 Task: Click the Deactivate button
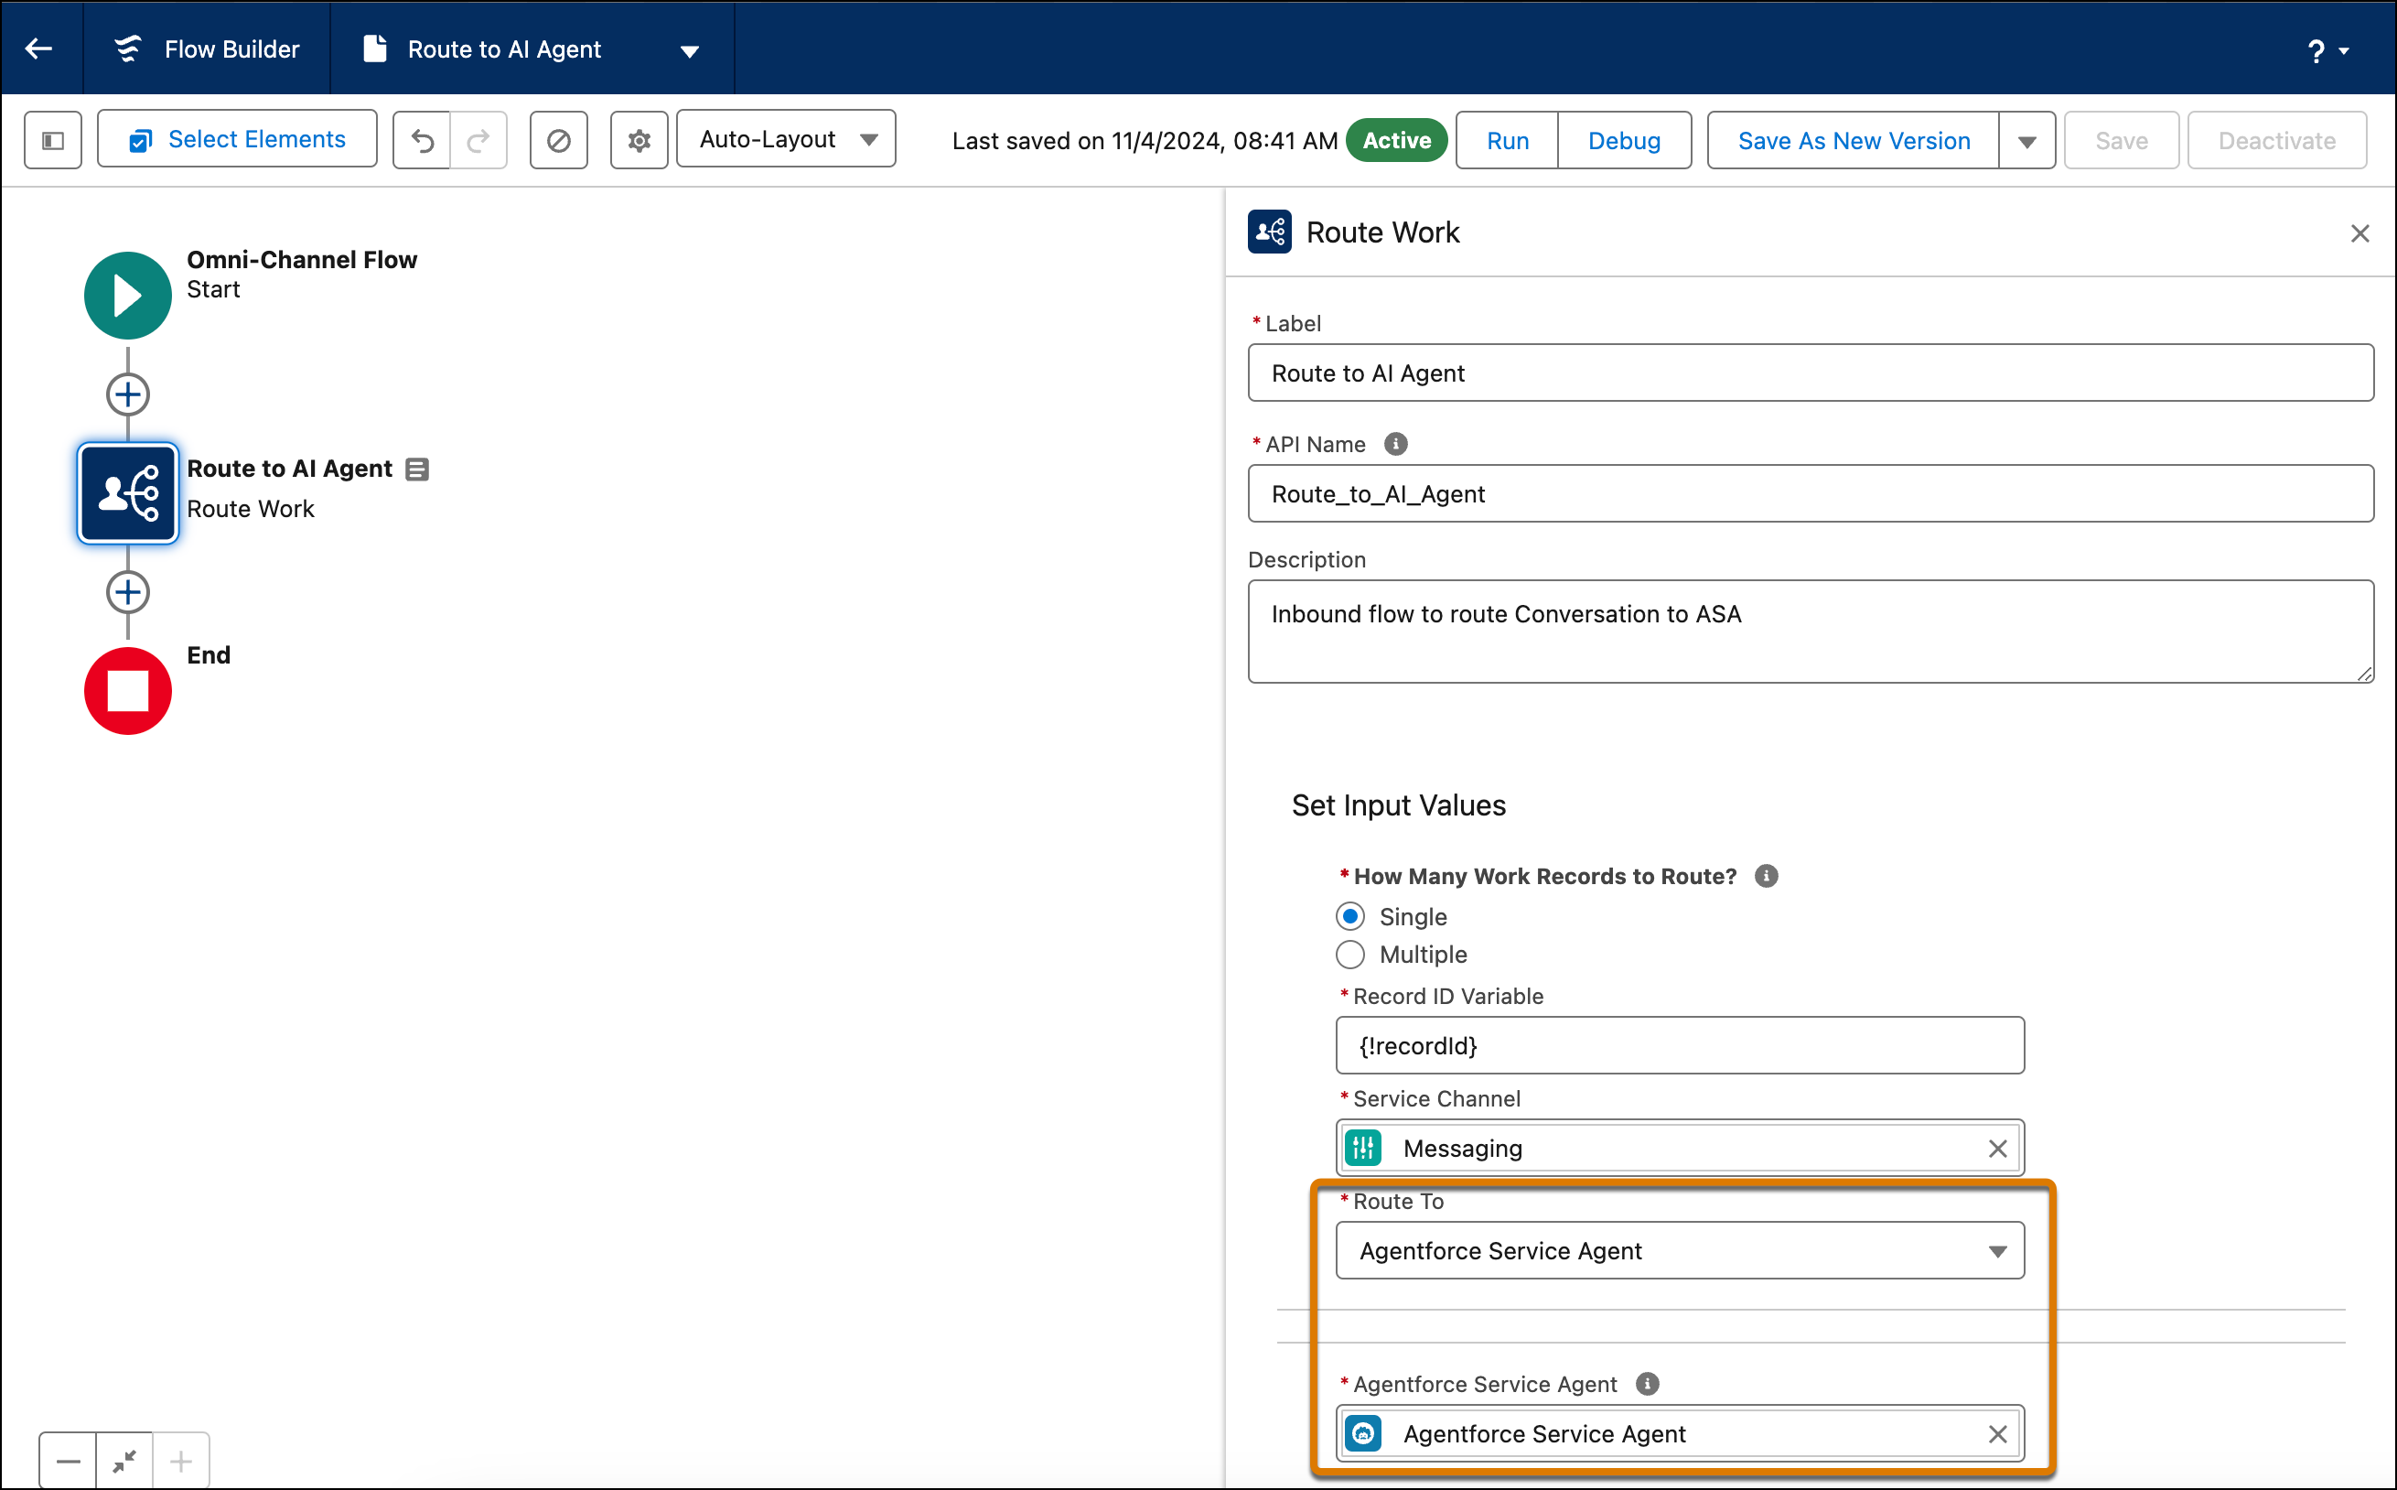[2277, 140]
